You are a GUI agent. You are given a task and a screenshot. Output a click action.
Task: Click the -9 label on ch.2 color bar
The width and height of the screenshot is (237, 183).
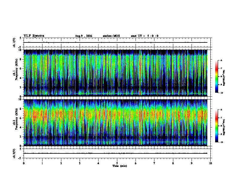click(221, 134)
